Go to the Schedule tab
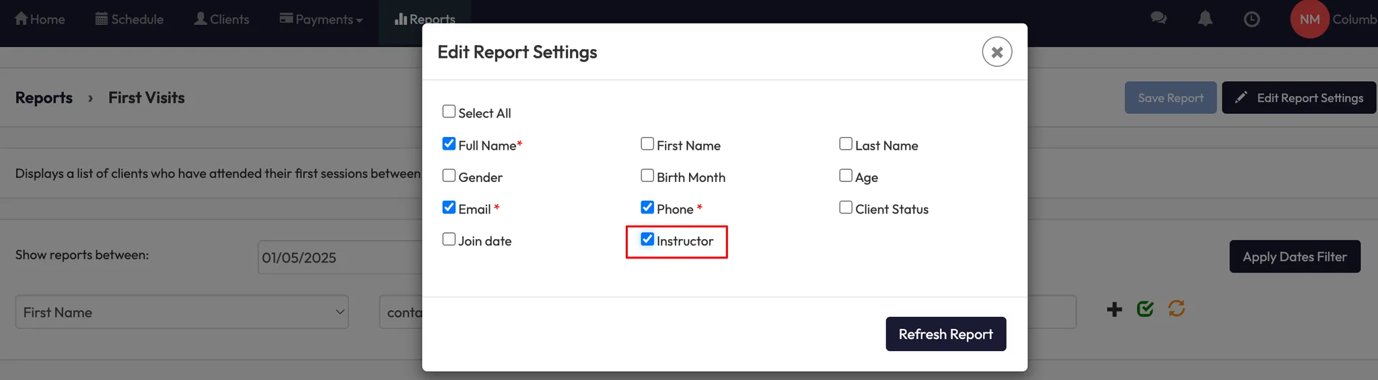 [130, 19]
